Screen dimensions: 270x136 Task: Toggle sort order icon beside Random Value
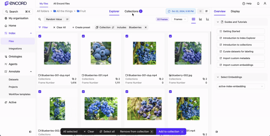pos(67,19)
